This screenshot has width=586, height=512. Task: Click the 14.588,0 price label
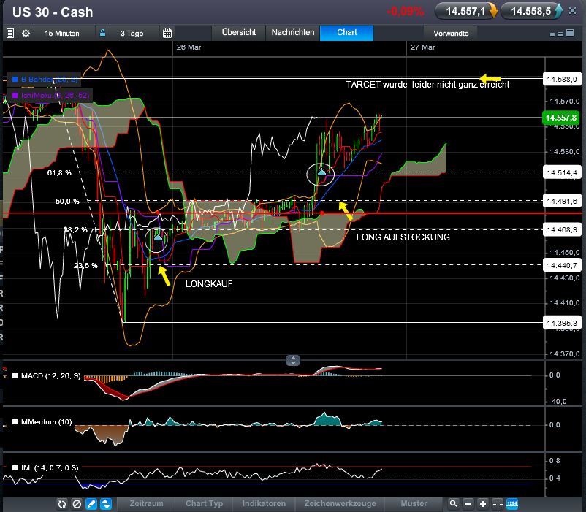click(x=562, y=79)
